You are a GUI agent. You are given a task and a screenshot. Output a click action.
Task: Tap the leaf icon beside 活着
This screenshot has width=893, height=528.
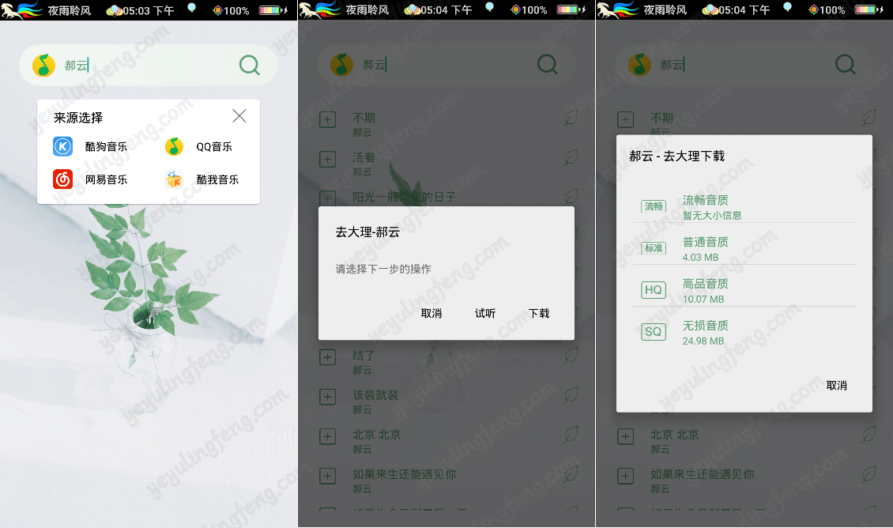(x=571, y=157)
